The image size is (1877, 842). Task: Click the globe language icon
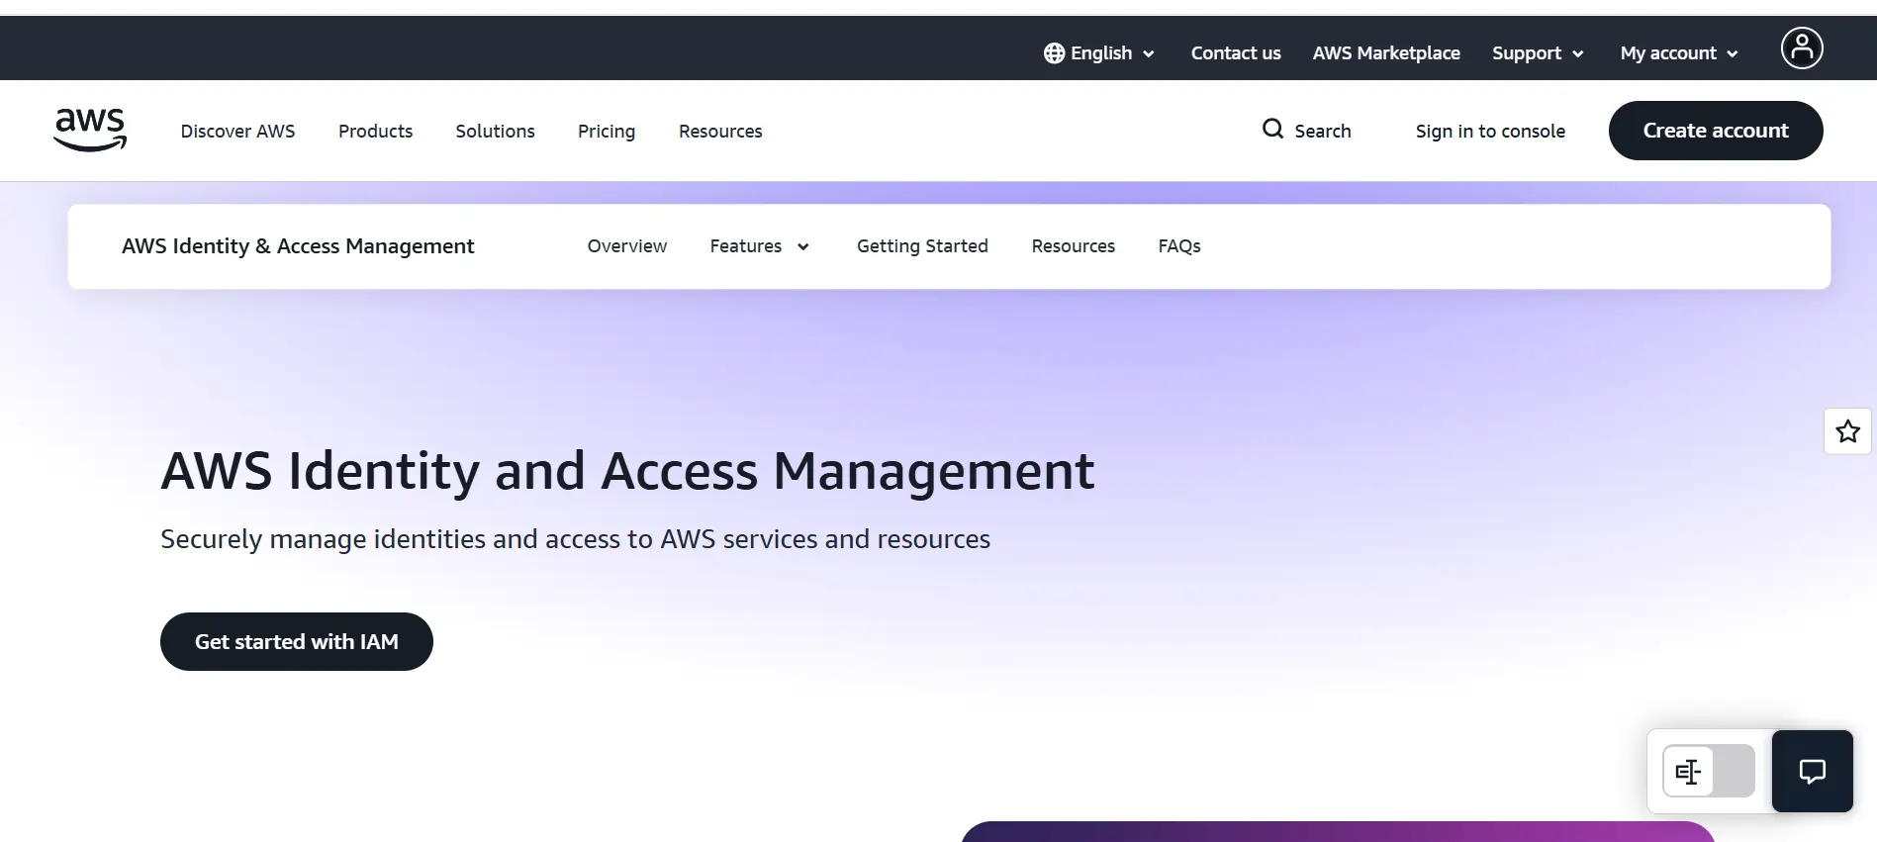click(1054, 53)
